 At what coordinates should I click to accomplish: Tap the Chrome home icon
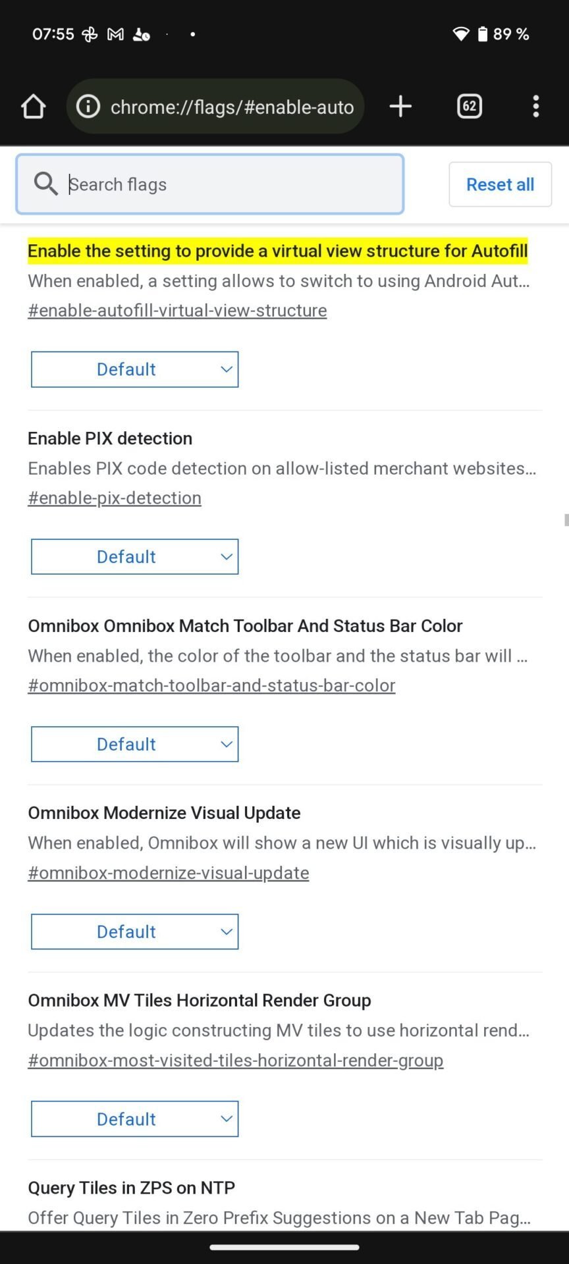(x=33, y=107)
